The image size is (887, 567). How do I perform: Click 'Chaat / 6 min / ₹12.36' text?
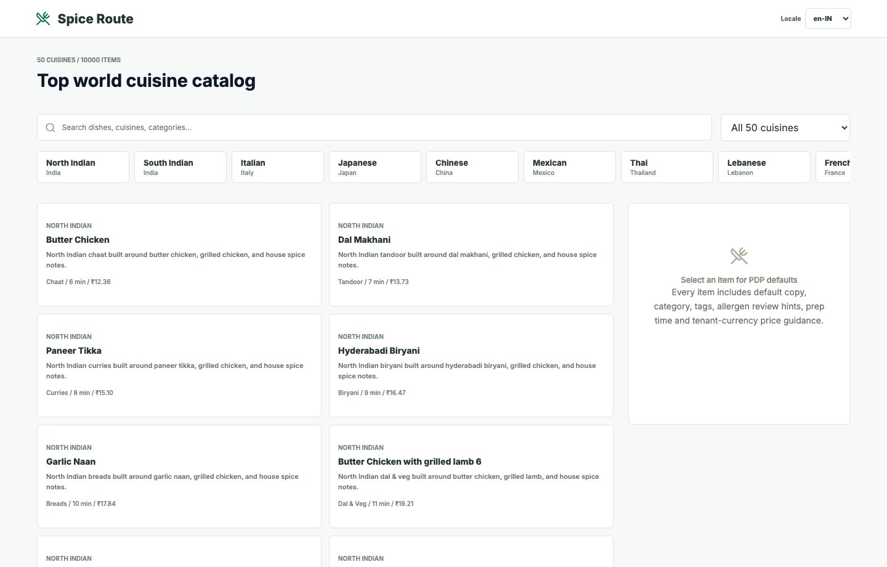click(78, 282)
